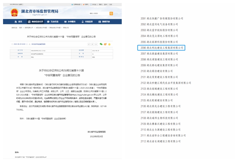Open 市场监管 navigation tab
This screenshot has height=162, width=238.
pyautogui.click(x=87, y=22)
